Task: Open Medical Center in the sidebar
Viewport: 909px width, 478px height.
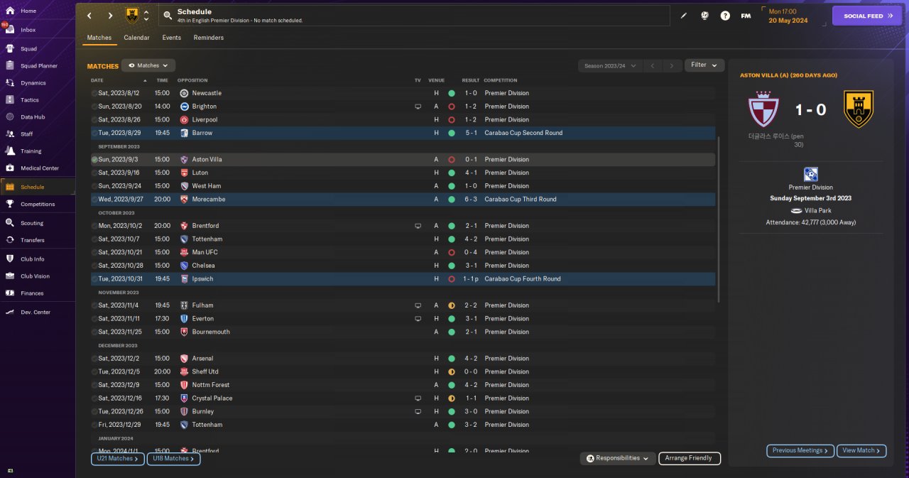Action: [x=40, y=168]
